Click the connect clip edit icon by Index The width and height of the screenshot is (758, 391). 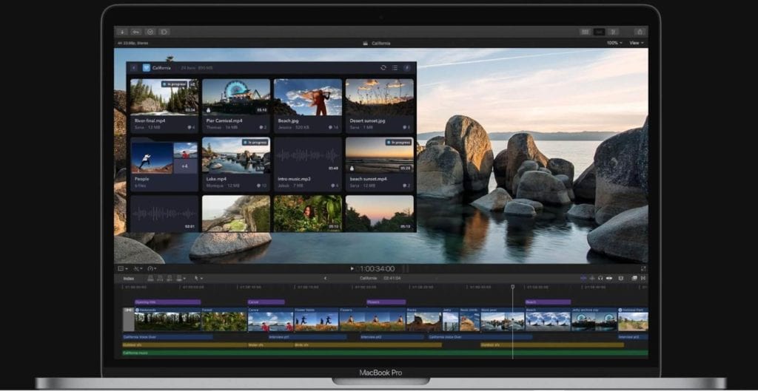[150, 279]
